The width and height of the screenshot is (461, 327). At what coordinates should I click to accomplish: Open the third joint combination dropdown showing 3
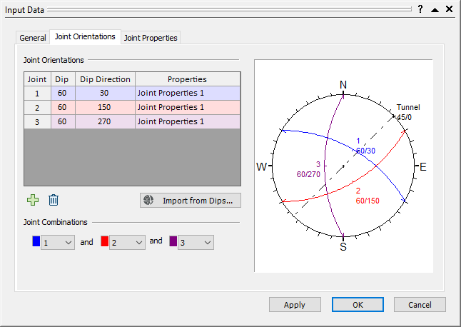(x=196, y=242)
